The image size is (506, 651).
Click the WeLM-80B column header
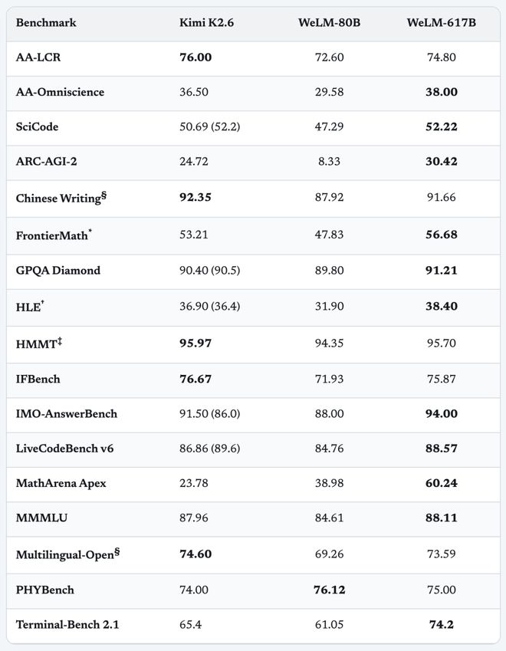(329, 22)
